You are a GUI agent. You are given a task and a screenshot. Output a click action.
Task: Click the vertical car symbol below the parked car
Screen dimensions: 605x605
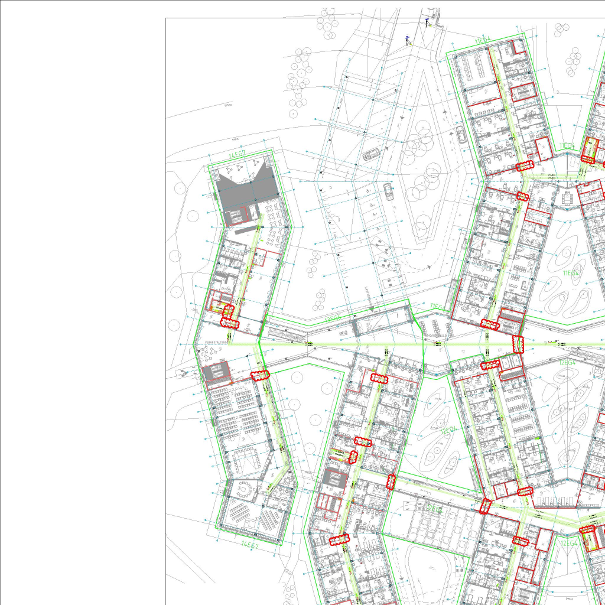(388, 191)
